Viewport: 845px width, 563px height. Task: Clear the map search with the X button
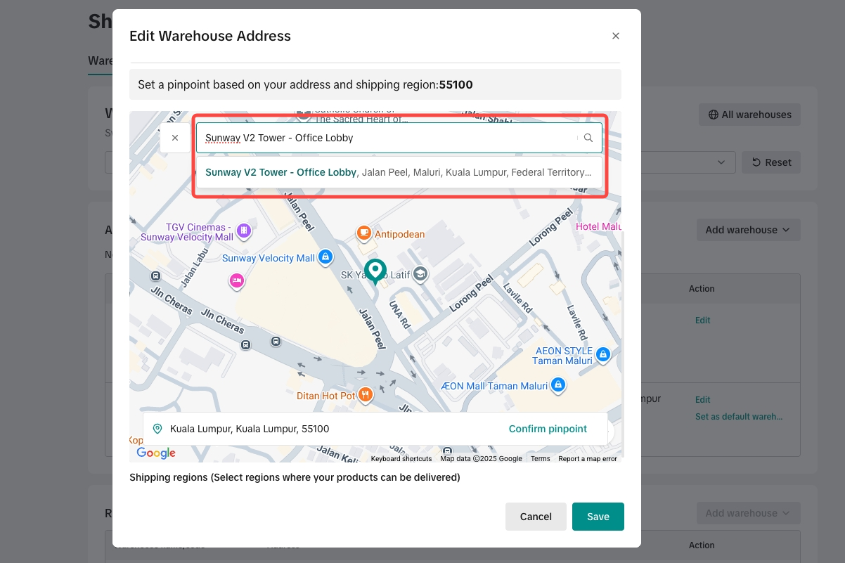coord(175,138)
